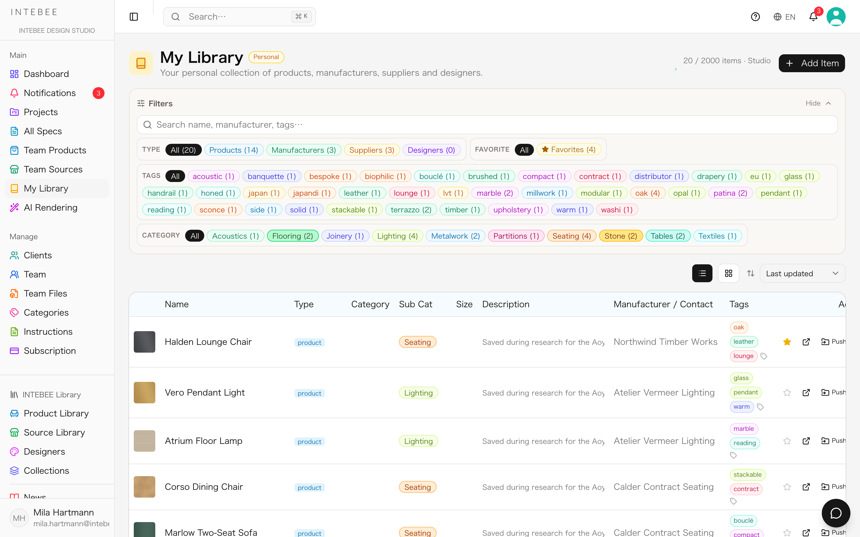
Task: Favorite the Vero Pendant Light star
Action: coord(787,392)
